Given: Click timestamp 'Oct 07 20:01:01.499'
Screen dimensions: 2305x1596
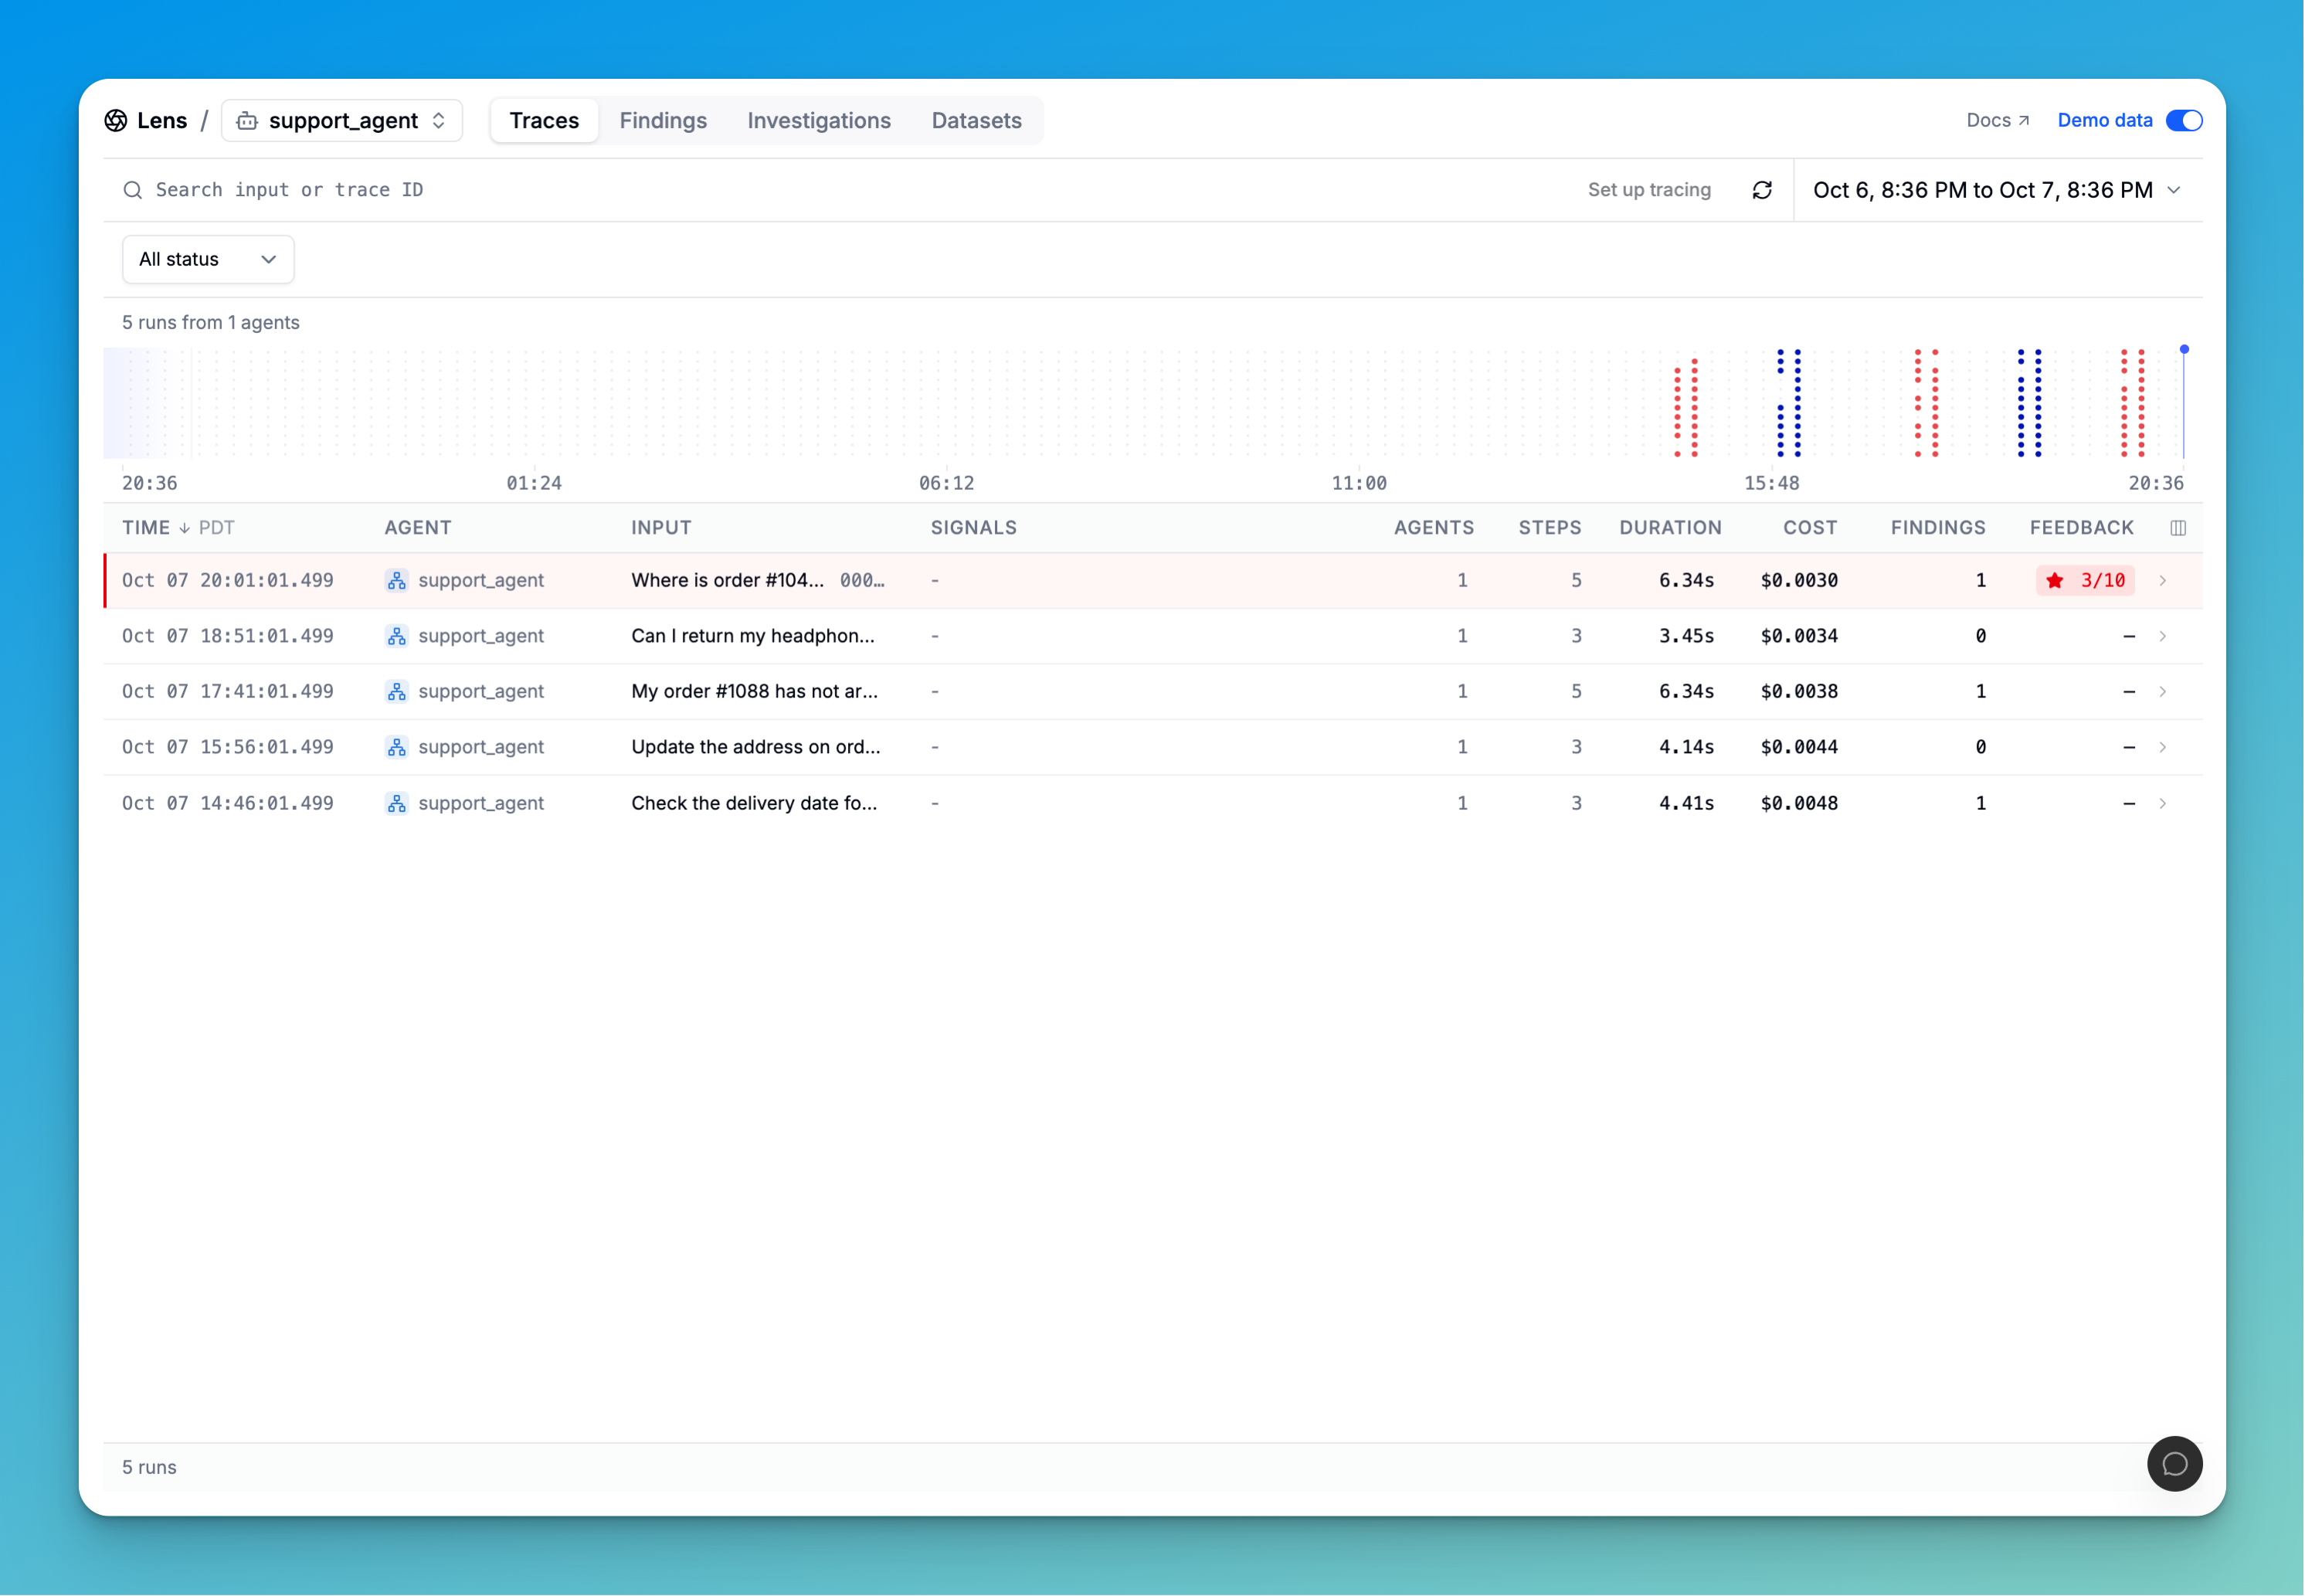Looking at the screenshot, I should pyautogui.click(x=228, y=580).
